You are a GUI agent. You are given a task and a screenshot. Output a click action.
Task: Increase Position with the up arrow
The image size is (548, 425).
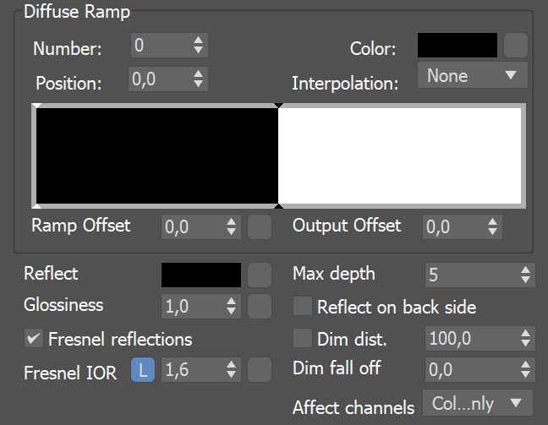tap(199, 74)
